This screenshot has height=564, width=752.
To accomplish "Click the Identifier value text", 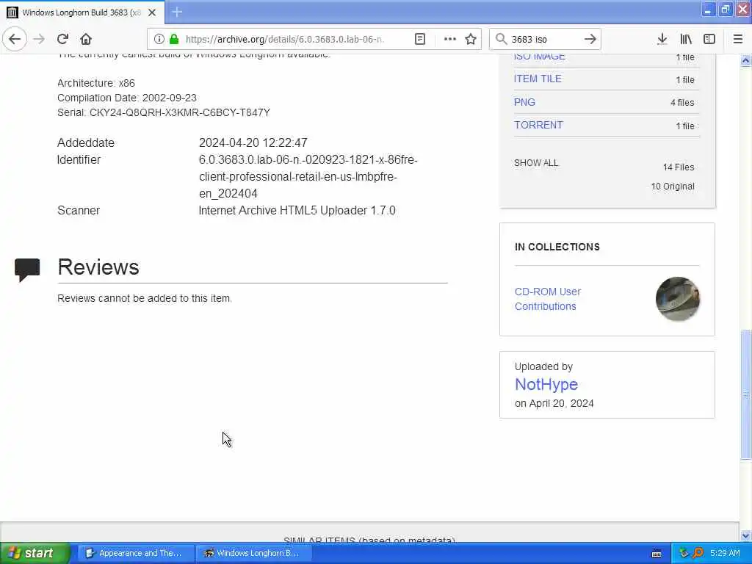I will click(308, 176).
